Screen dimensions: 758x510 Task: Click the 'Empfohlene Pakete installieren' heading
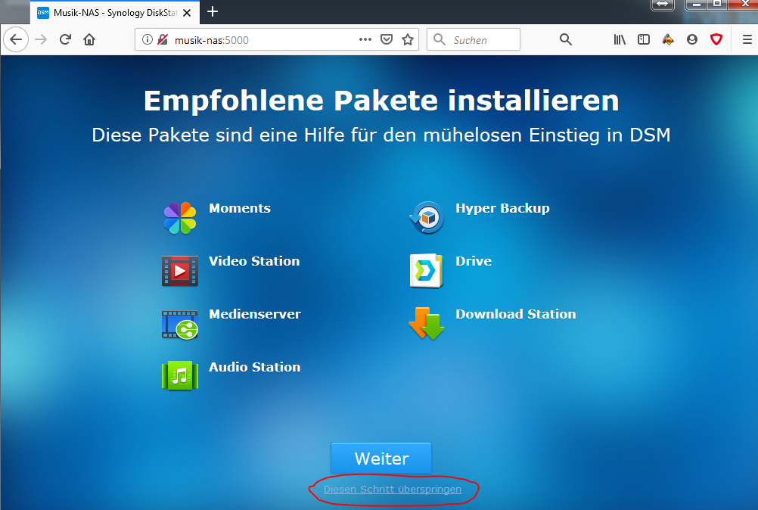tap(381, 101)
